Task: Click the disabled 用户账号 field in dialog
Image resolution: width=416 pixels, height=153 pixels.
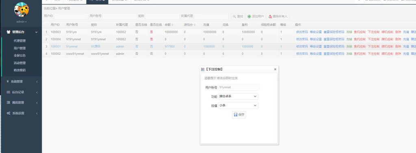Action: pyautogui.click(x=238, y=88)
